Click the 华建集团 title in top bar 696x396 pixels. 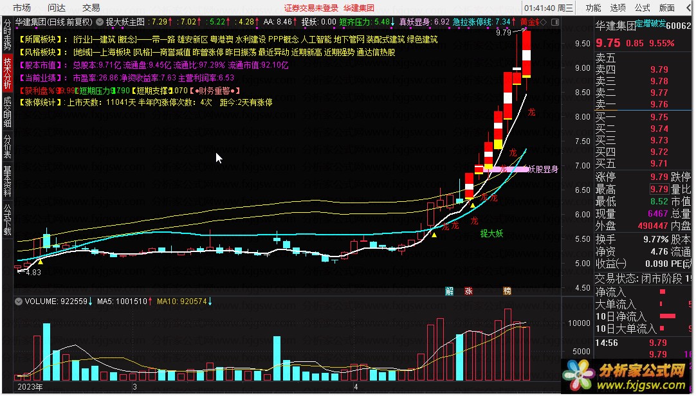(359, 8)
